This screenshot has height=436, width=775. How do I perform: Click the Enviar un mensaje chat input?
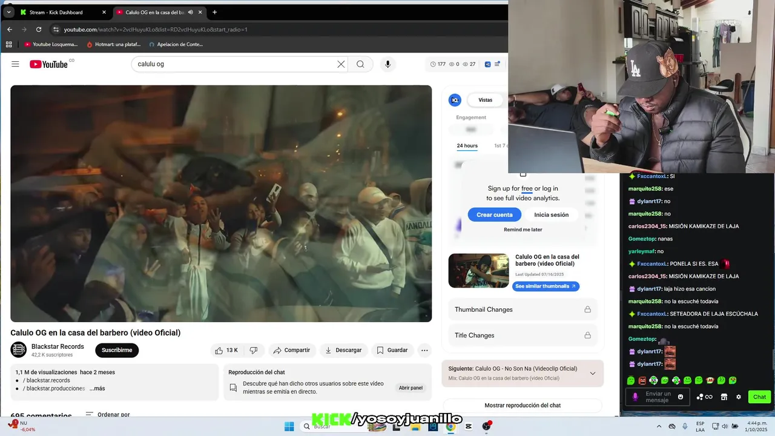pyautogui.click(x=658, y=397)
